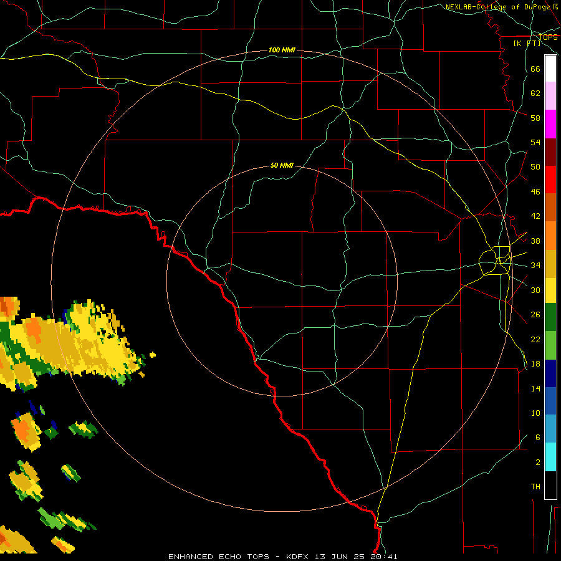Click the 'TOPS' legend title
Viewport: 561px width, 561px height.
click(548, 37)
